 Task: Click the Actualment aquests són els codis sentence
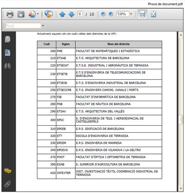(77, 34)
